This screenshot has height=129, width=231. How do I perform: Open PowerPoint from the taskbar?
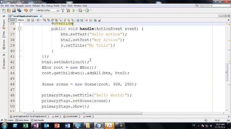click(57, 126)
